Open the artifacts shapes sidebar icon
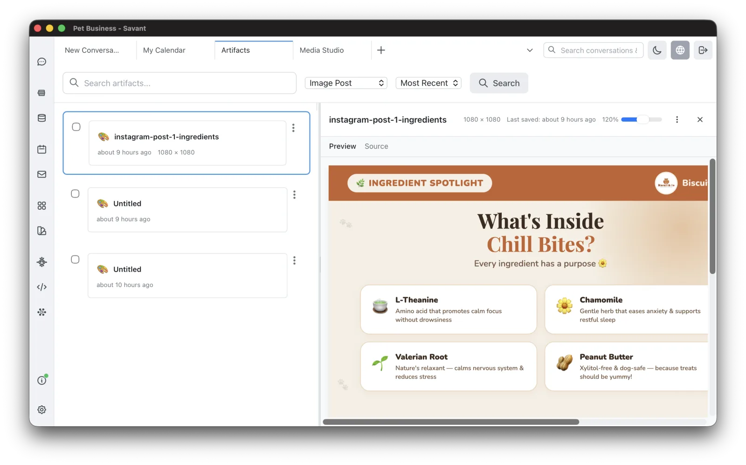This screenshot has width=746, height=465. pos(41,231)
